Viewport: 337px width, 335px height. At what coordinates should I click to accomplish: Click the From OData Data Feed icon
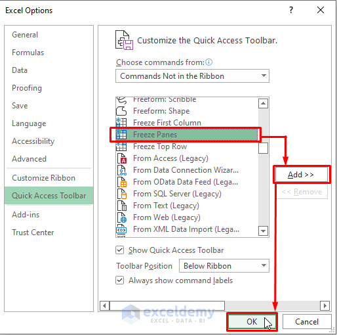pos(122,182)
